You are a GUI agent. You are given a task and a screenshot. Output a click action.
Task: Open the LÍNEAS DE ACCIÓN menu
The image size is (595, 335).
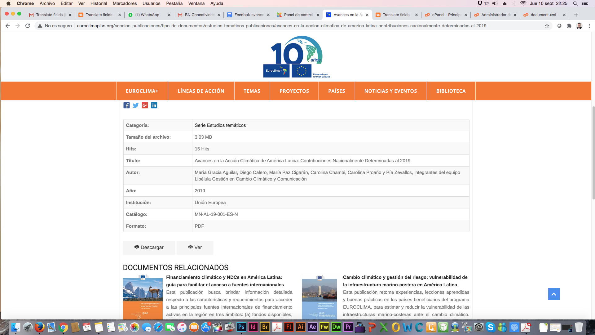coord(201,91)
